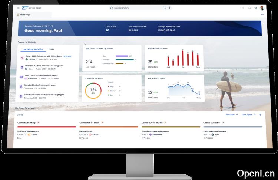The image size is (278, 180).
Task: Open the Charging system replacement case
Action: 155,131
